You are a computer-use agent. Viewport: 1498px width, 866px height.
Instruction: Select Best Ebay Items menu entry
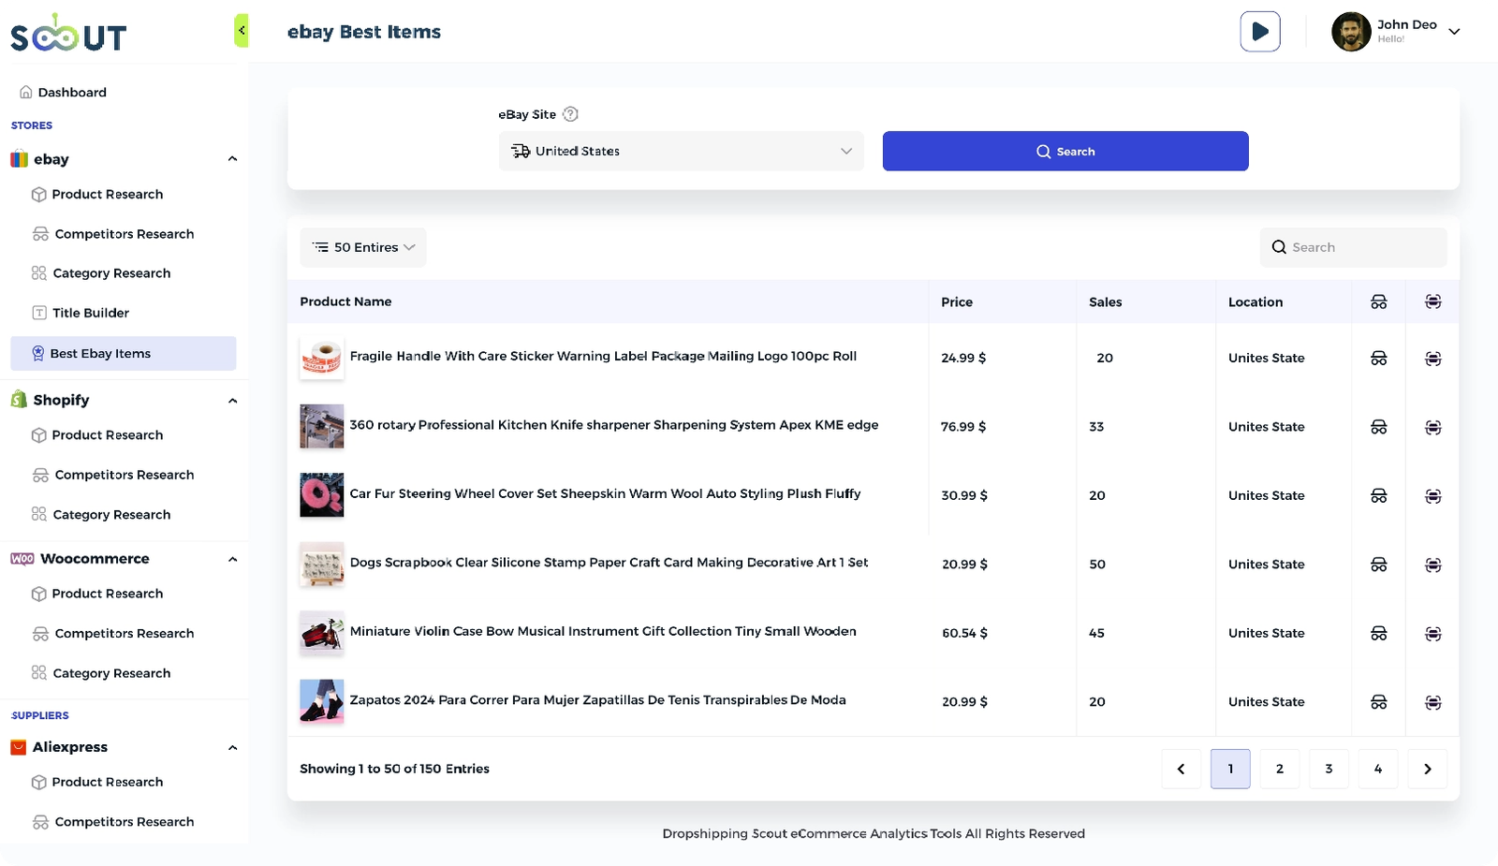(124, 353)
